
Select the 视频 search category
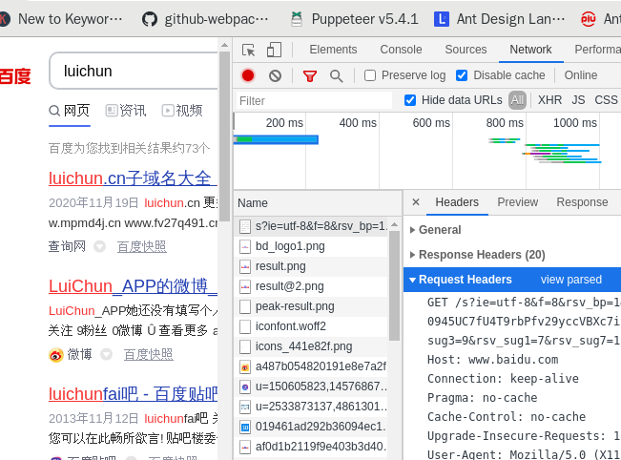pyautogui.click(x=182, y=111)
